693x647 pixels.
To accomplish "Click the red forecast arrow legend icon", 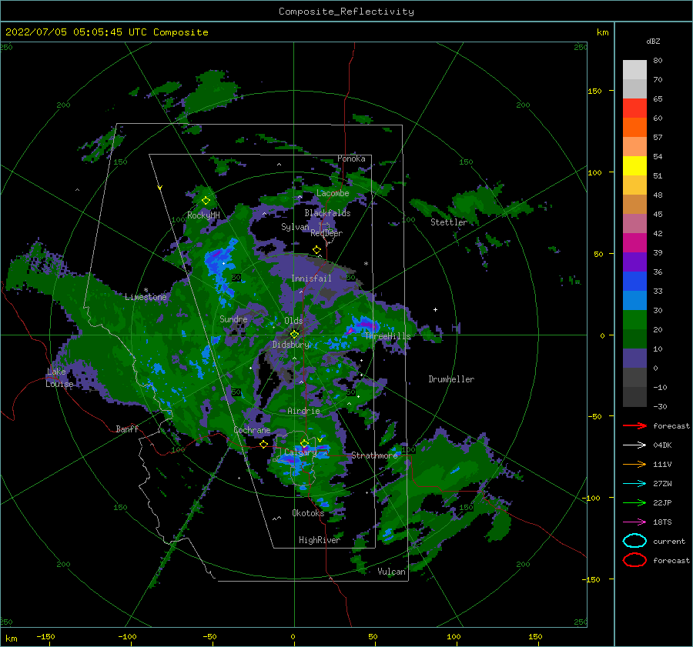I will coord(634,425).
